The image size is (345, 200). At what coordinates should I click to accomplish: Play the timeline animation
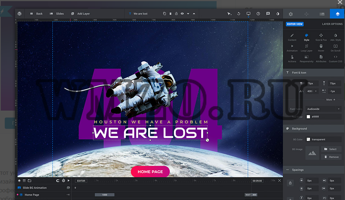pos(69,181)
